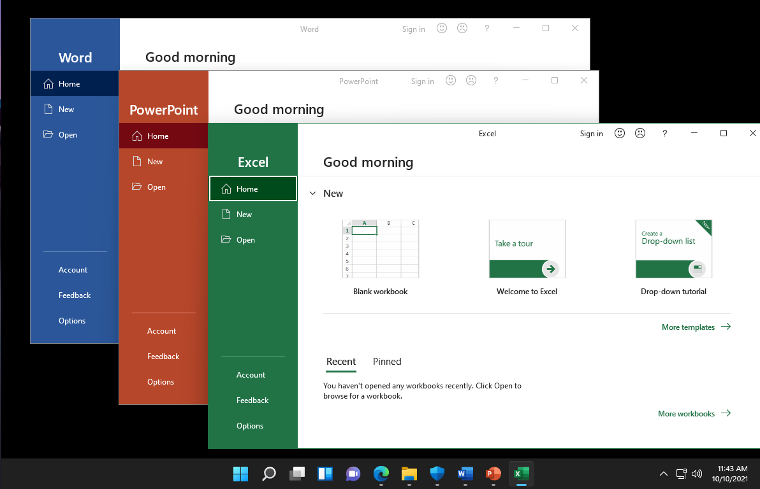Select New in Excel sidebar
760x489 pixels.
[253, 215]
